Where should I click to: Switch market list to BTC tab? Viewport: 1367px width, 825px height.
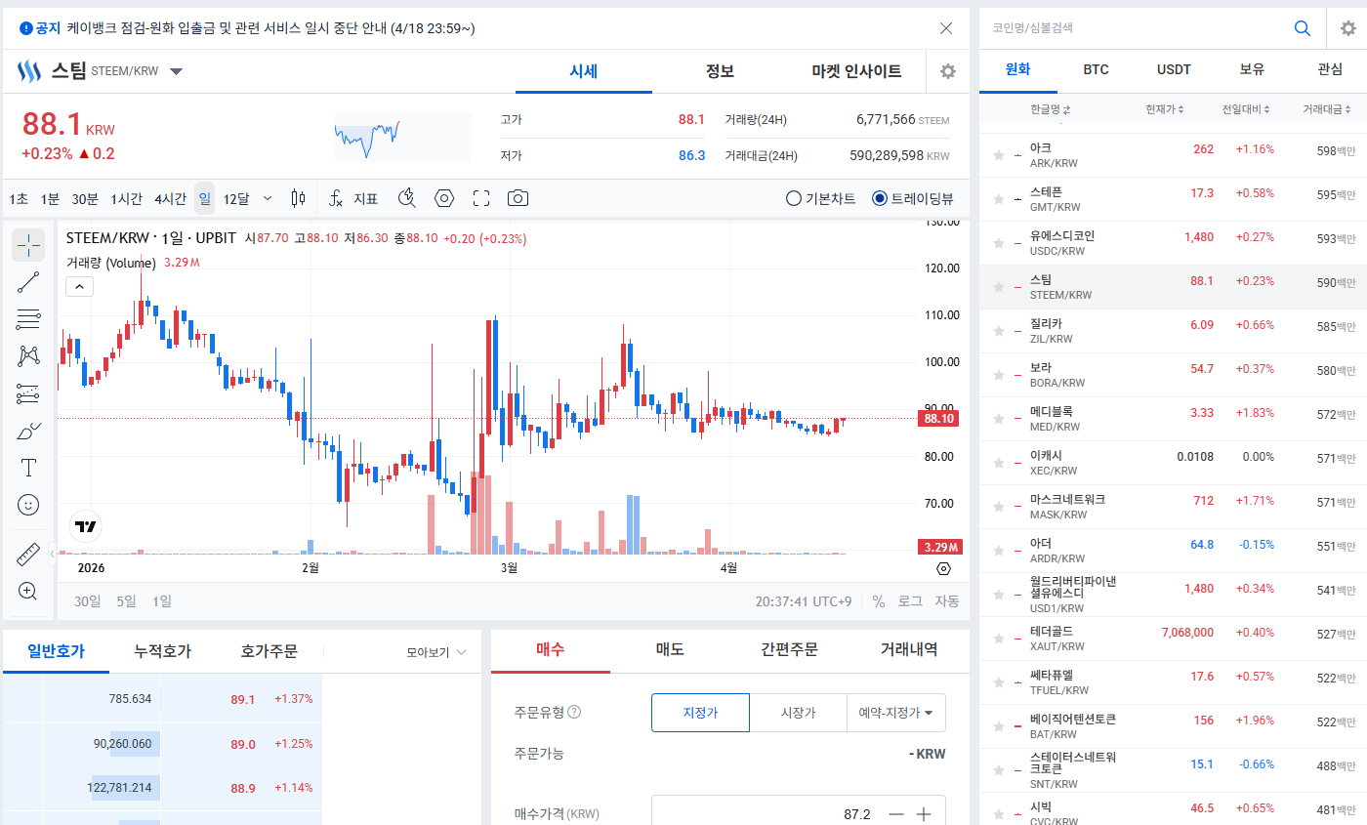click(x=1096, y=70)
